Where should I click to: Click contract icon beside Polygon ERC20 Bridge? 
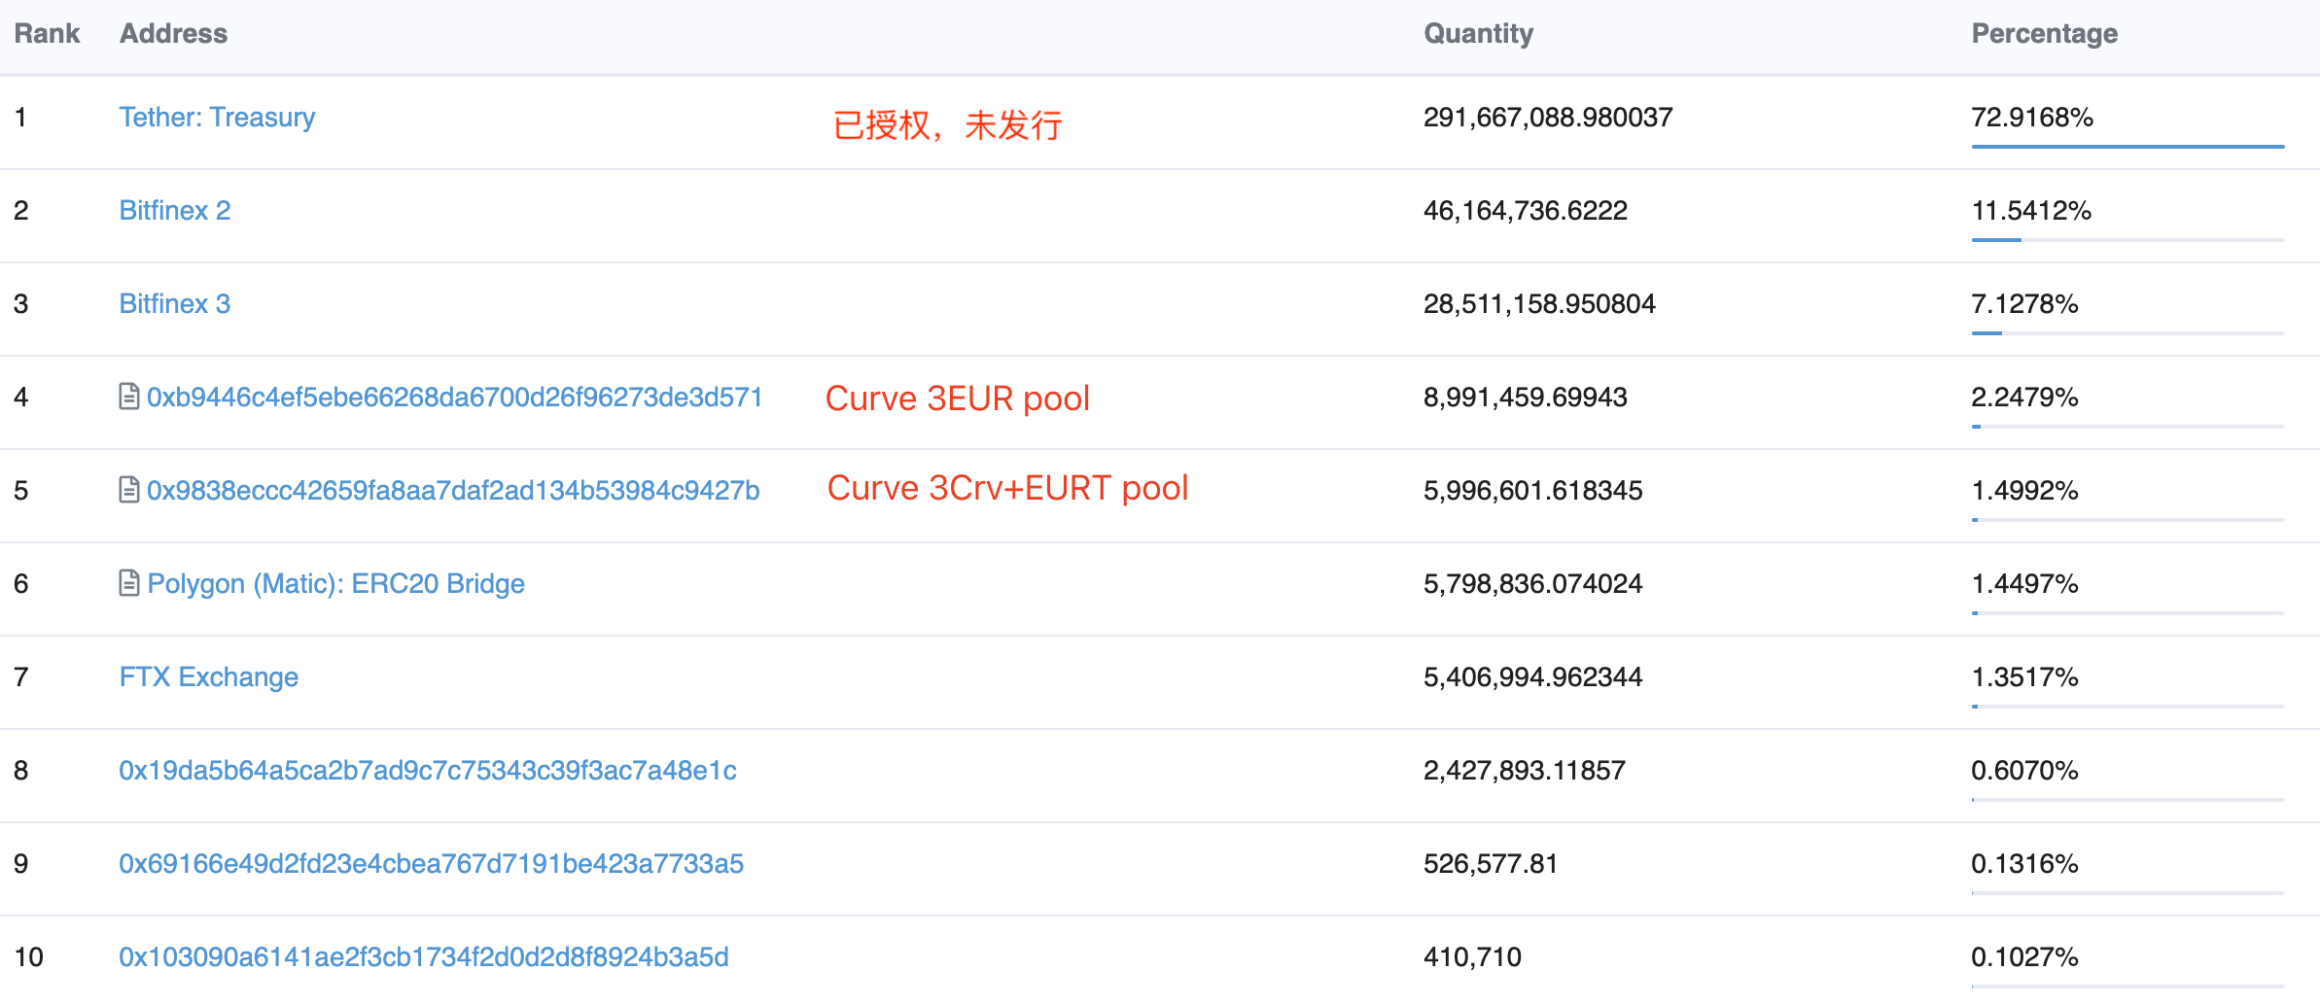coord(129,583)
